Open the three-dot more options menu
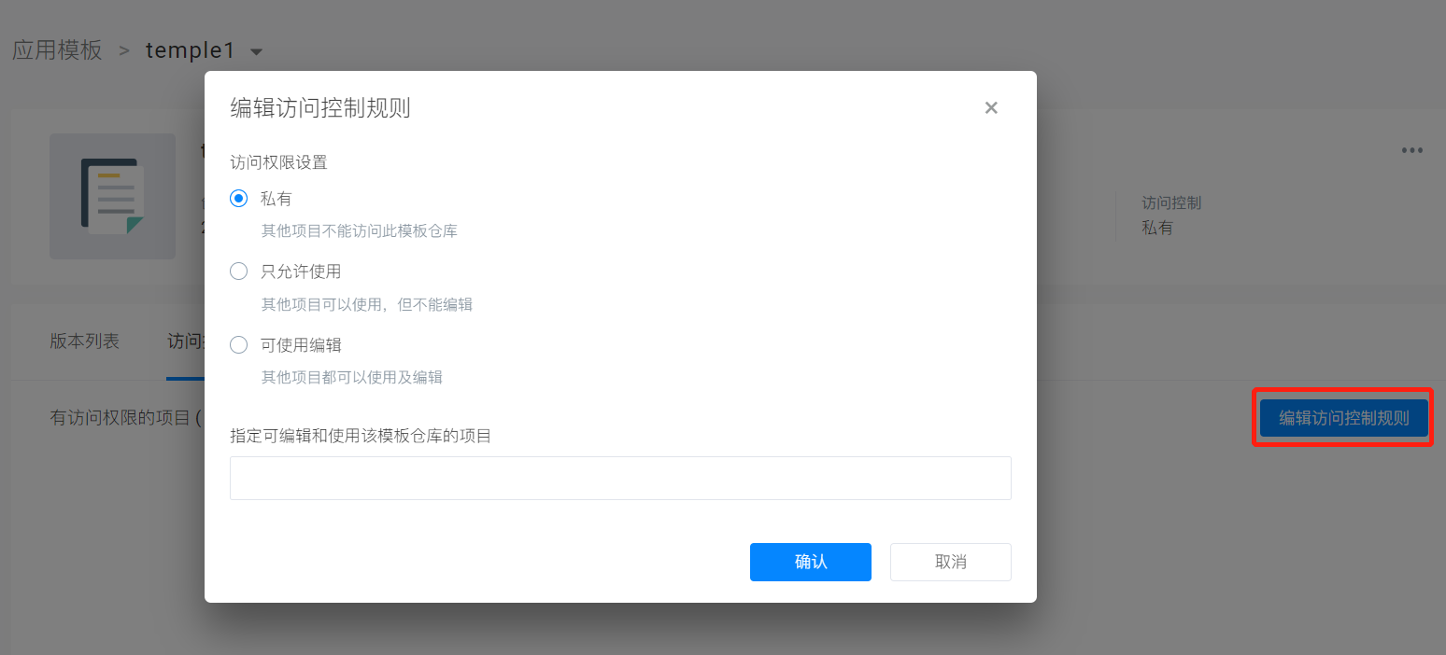 [1411, 150]
